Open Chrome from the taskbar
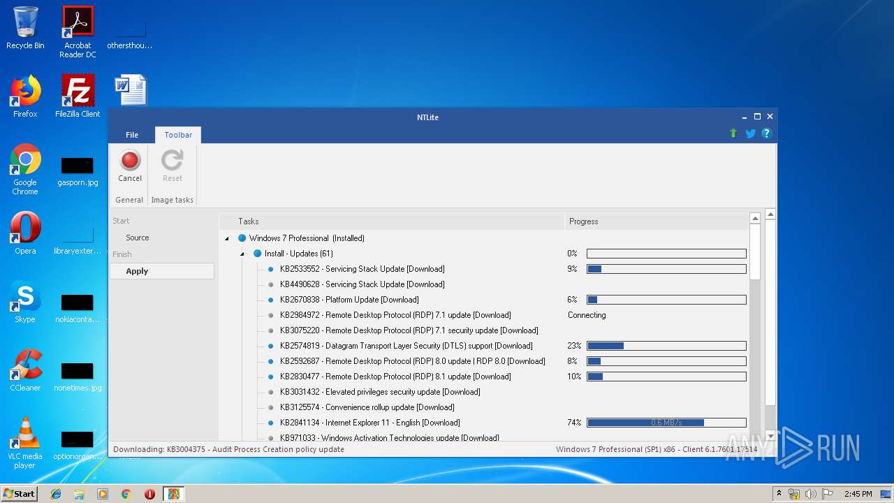894x503 pixels. click(x=126, y=494)
